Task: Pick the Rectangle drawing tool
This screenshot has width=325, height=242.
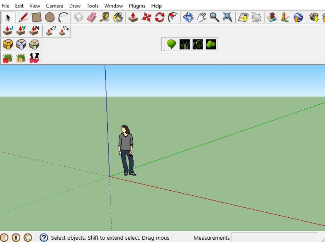Action: [x=37, y=18]
